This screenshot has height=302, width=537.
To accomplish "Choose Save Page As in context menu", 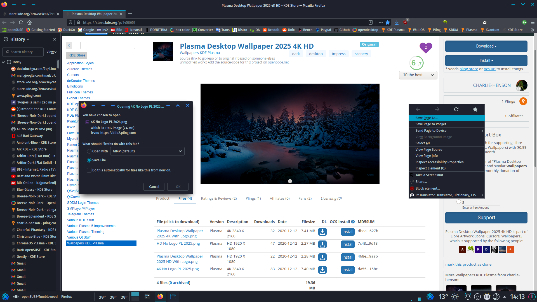I will pos(446,118).
